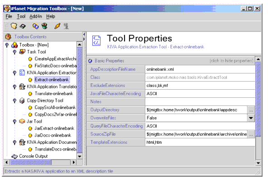Click the Toolbox [New] root node icon
The width and height of the screenshot is (272, 178).
tap(14, 45)
